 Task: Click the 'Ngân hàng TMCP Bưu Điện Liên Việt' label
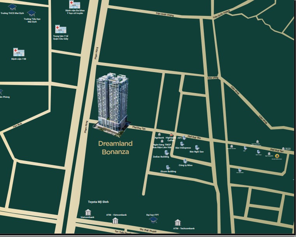(162, 146)
